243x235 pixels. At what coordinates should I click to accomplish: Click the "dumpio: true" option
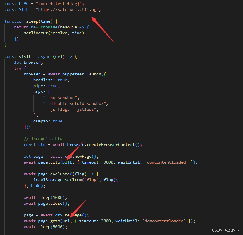point(48,121)
